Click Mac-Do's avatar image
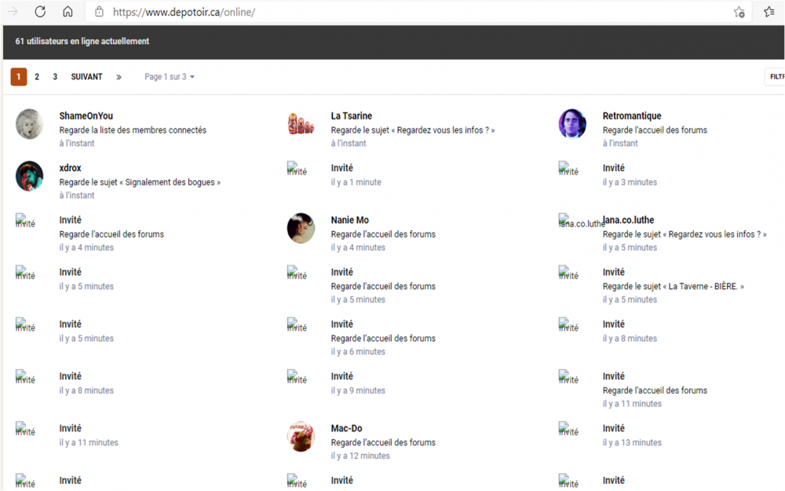 tap(301, 436)
